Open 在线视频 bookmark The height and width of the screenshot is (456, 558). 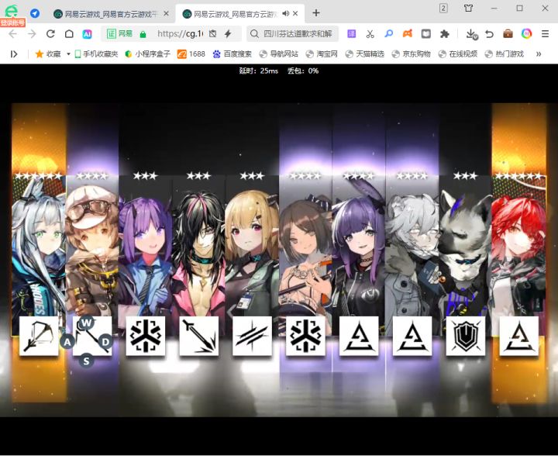458,54
